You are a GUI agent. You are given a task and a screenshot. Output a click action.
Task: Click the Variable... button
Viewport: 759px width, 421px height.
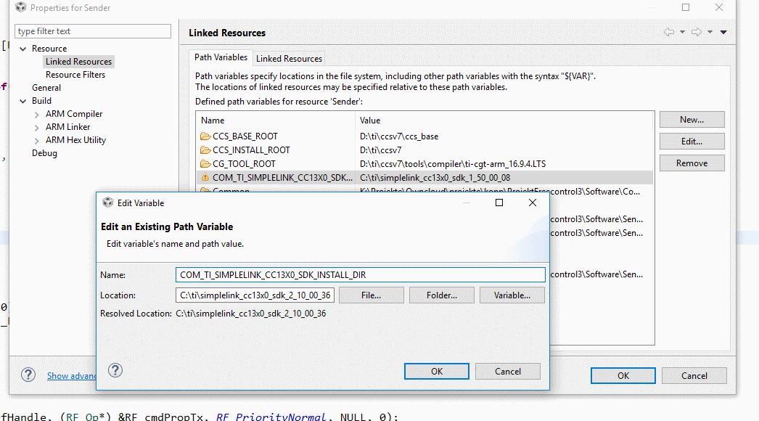(512, 295)
